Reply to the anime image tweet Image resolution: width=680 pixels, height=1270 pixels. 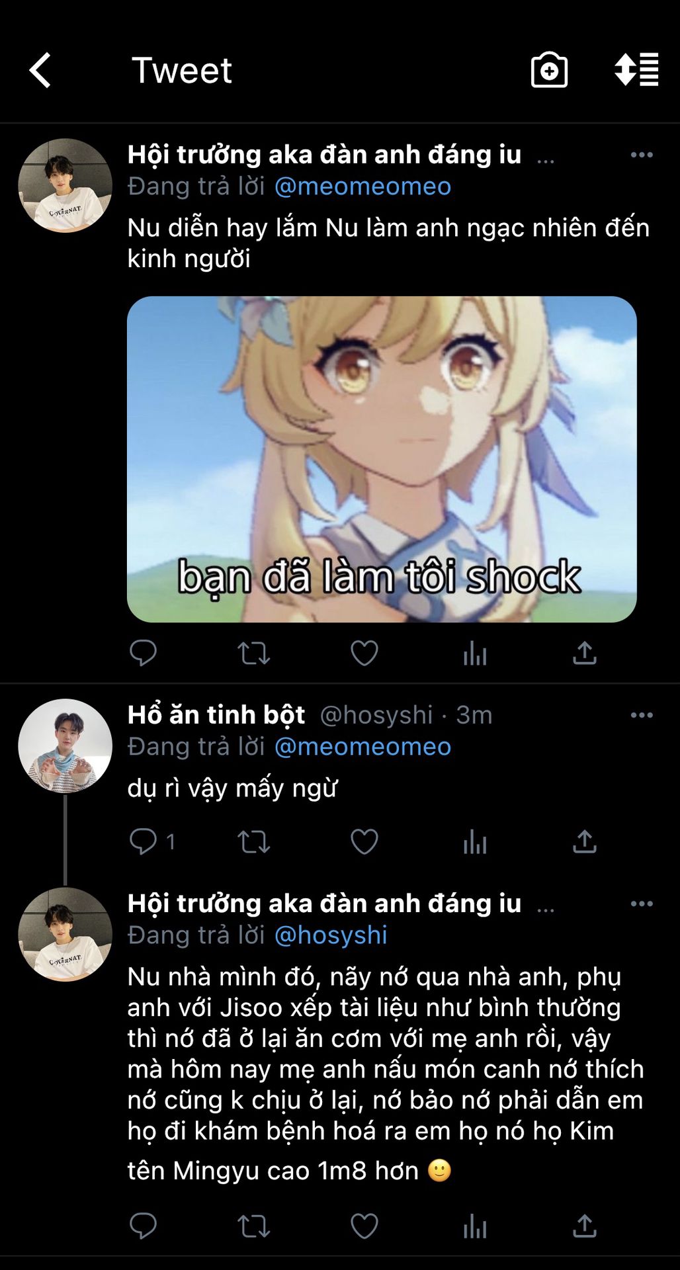tap(143, 654)
